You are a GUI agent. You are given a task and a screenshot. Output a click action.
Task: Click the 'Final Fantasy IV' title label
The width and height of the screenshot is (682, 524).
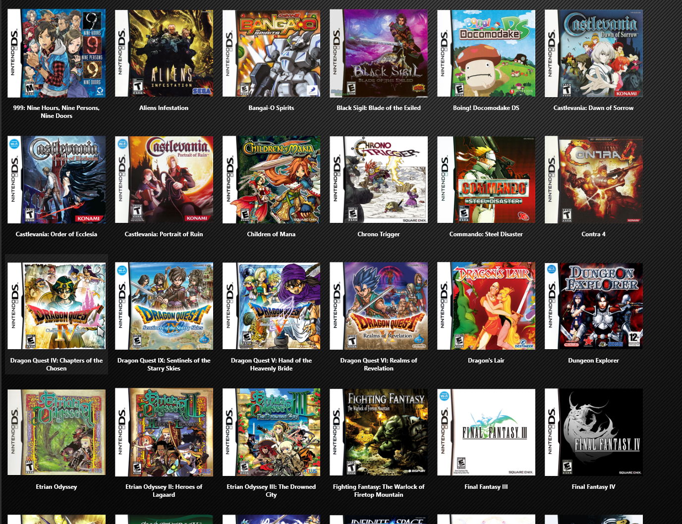tap(594, 487)
